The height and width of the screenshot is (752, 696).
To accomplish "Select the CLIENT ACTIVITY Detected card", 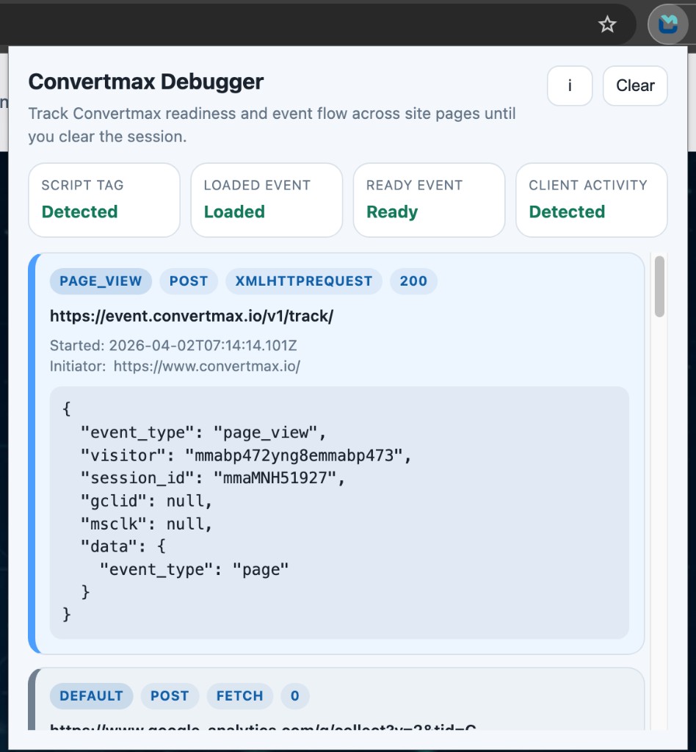I will pyautogui.click(x=591, y=200).
